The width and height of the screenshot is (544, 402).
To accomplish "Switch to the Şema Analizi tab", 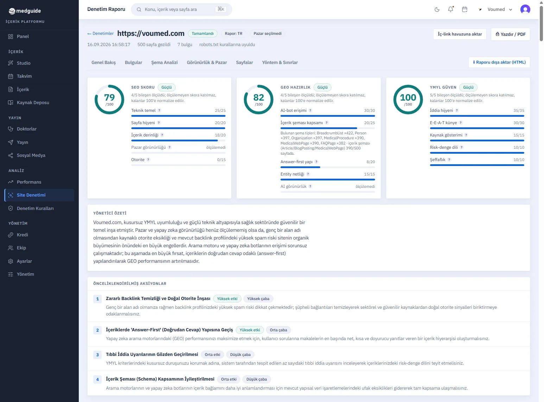I will point(164,63).
